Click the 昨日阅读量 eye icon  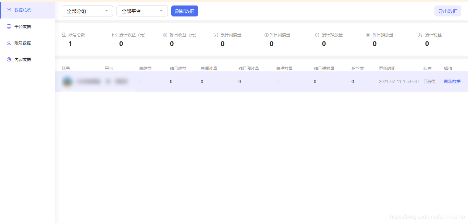tap(267, 35)
